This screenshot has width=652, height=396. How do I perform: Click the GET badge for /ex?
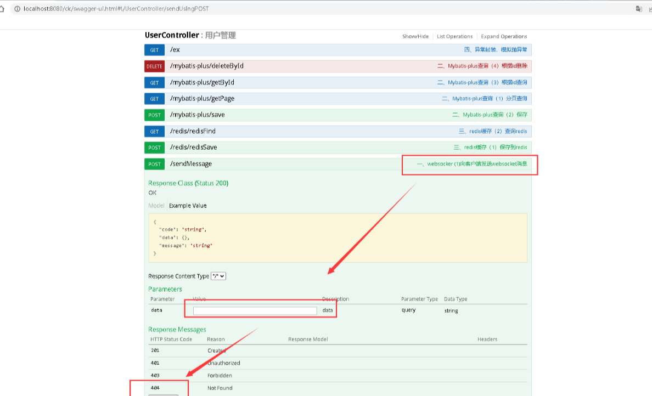(x=154, y=50)
